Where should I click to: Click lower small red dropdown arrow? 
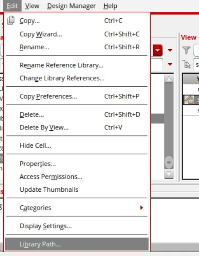coord(170,64)
